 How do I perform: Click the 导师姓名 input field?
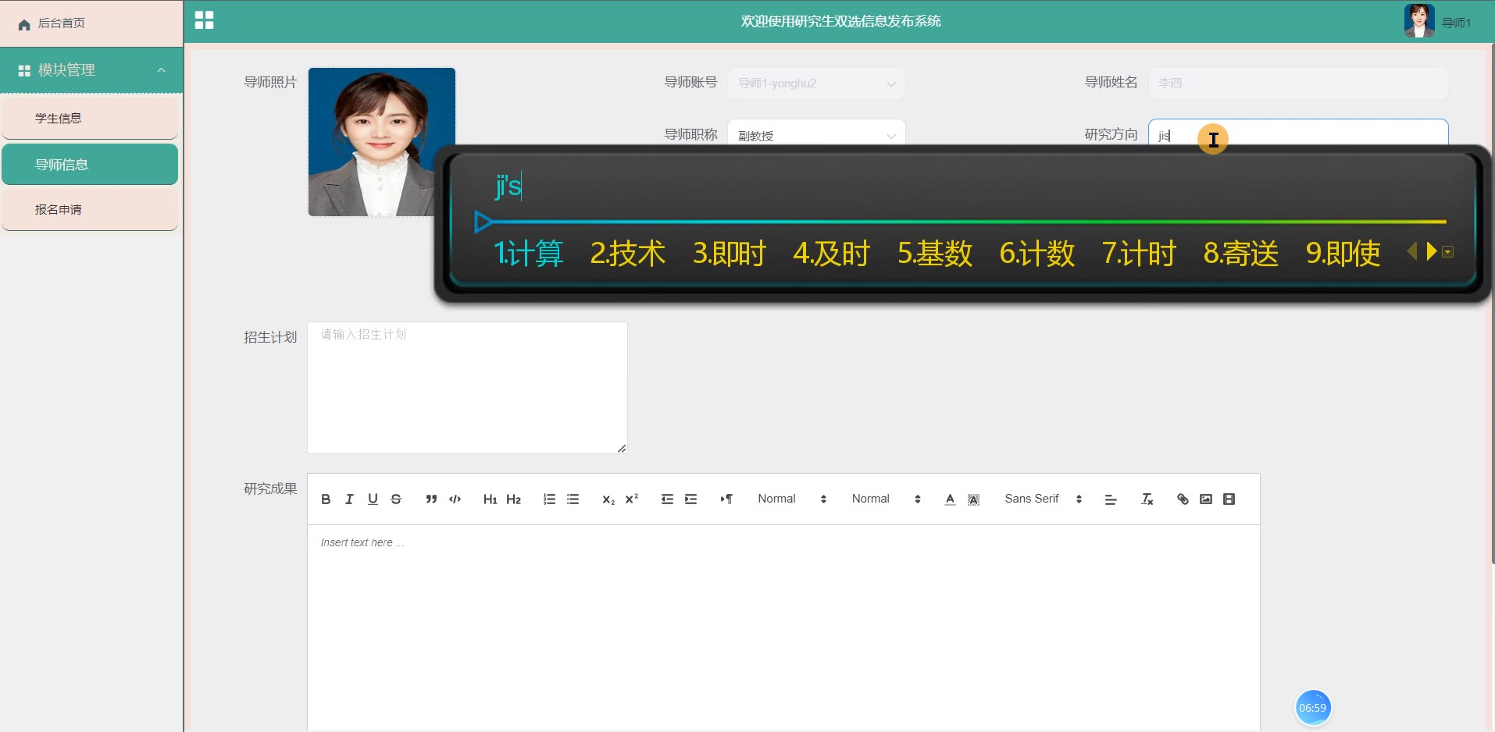(x=1298, y=84)
